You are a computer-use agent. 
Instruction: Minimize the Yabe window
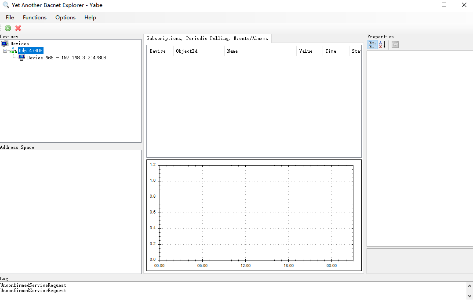coord(424,5)
